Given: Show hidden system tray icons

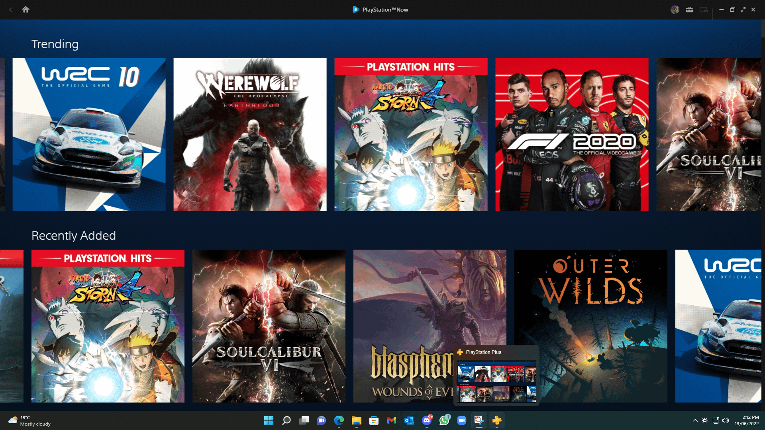Looking at the screenshot, I should (x=695, y=420).
